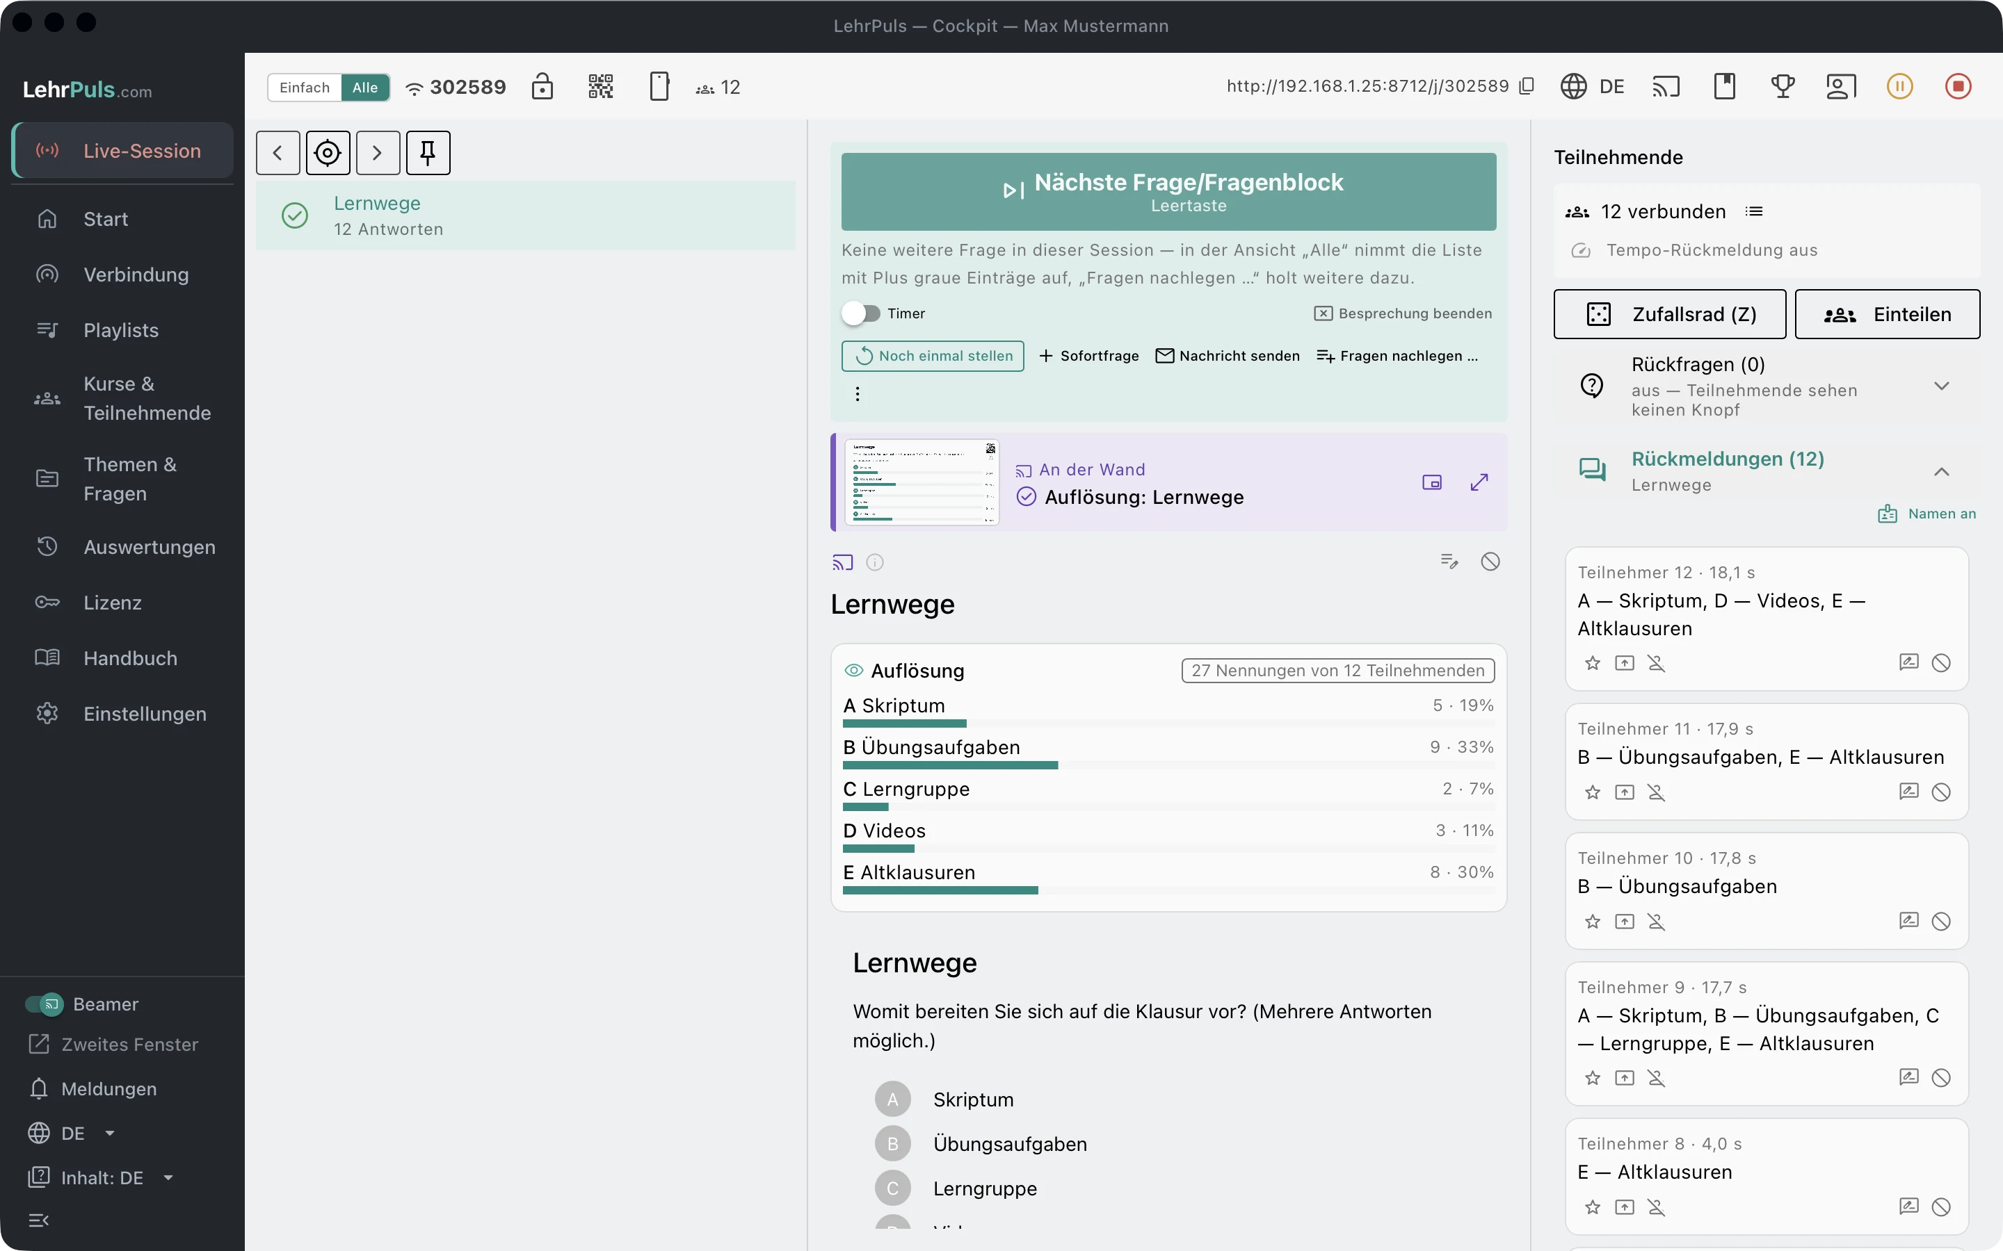
Task: Click Nächste Frage/Fragenblock button
Action: (1168, 192)
